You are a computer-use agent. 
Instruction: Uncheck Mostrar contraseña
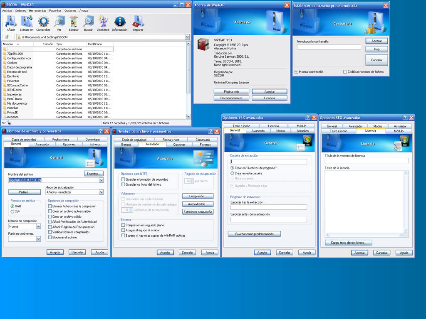tap(296, 72)
